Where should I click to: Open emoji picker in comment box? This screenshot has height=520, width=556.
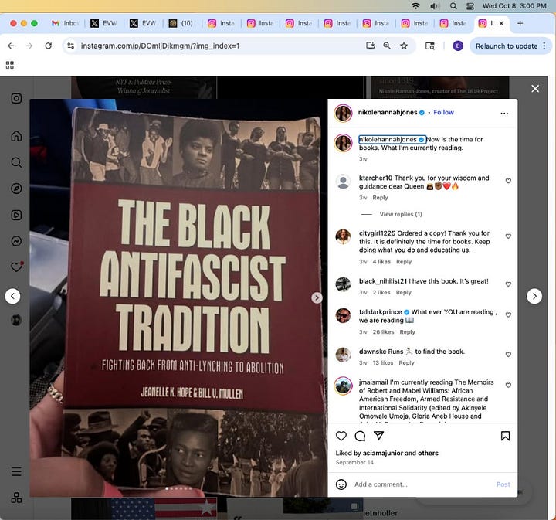pos(341,484)
